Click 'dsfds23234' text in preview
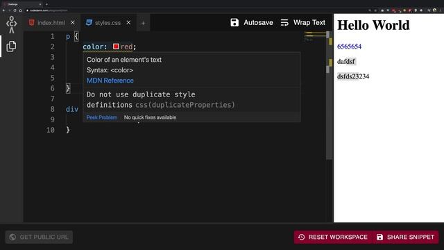This screenshot has height=250, width=444. (353, 76)
